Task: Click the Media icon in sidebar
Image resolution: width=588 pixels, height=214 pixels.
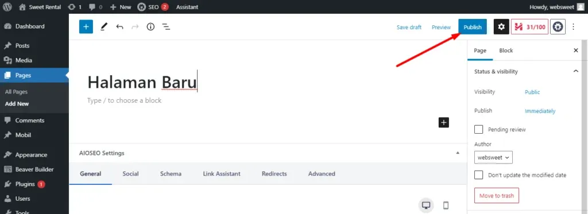Action: click(7, 60)
